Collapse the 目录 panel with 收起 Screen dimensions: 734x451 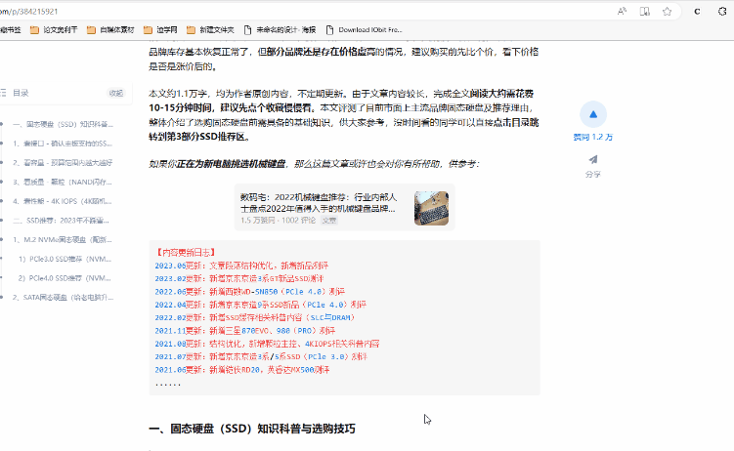click(x=116, y=93)
